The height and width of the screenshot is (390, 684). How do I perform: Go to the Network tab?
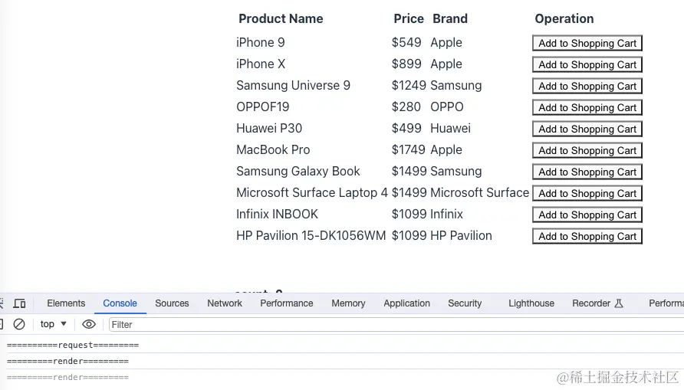(225, 303)
